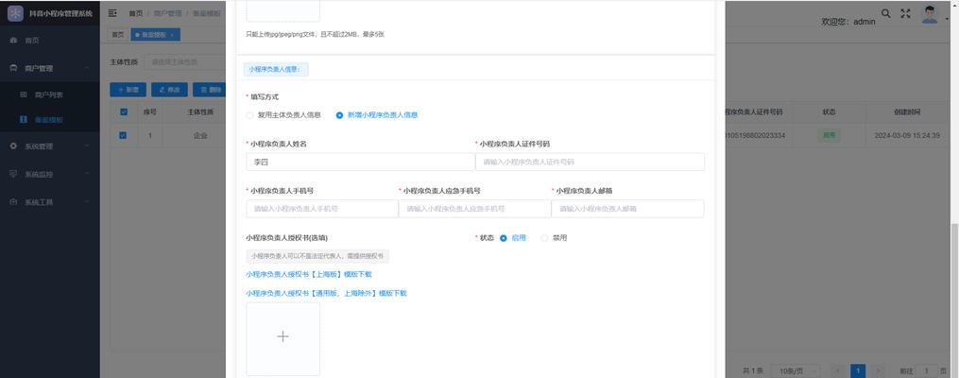Click the 小程序负责人应急手机号 input field

474,209
